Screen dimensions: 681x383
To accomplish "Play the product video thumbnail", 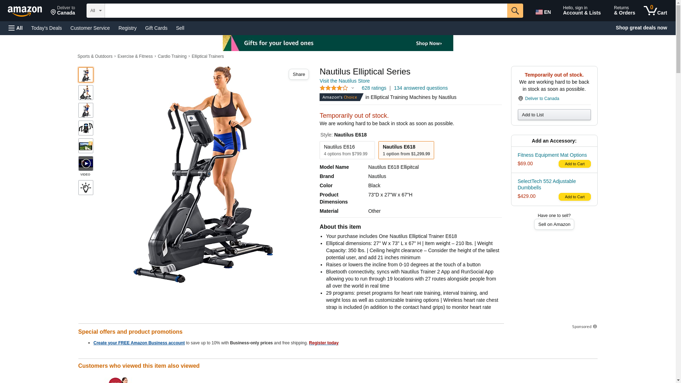I will point(86,163).
